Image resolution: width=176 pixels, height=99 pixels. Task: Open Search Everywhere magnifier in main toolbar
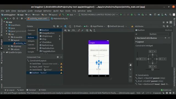click(x=170, y=15)
